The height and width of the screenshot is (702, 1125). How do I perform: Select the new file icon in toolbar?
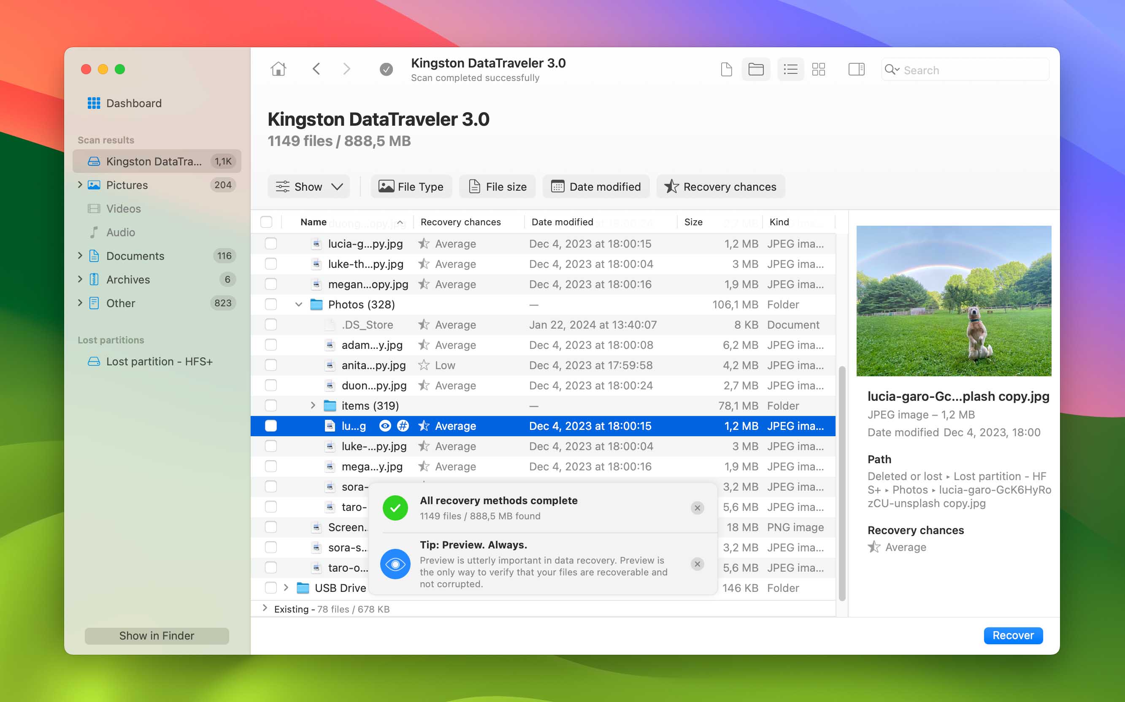[725, 69]
